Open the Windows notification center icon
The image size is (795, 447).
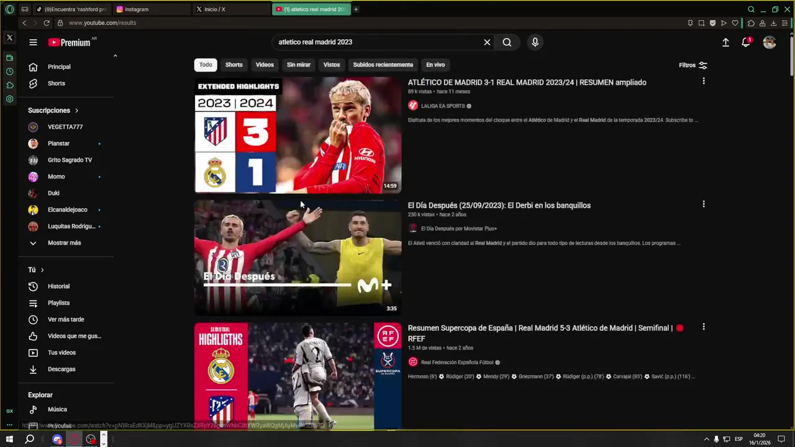782,439
